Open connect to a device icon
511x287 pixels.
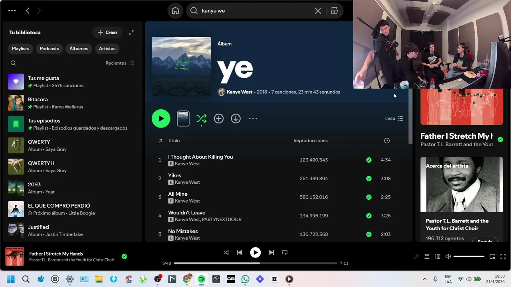438,257
